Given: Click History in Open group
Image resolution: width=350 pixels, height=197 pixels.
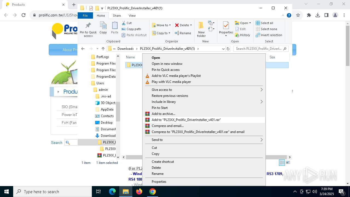Looking at the screenshot, I should [243, 35].
